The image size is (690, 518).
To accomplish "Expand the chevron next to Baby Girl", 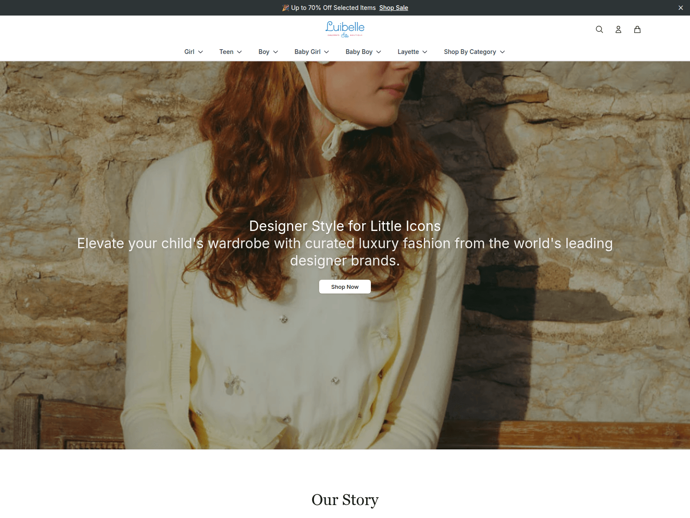I will (x=326, y=52).
